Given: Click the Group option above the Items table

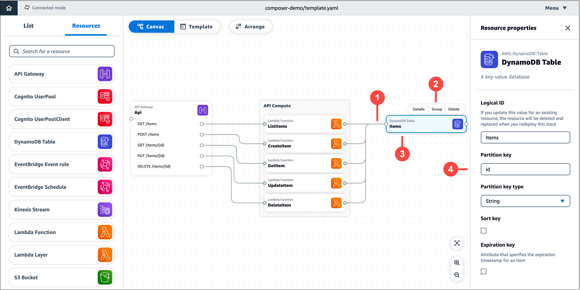Looking at the screenshot, I should tap(437, 109).
